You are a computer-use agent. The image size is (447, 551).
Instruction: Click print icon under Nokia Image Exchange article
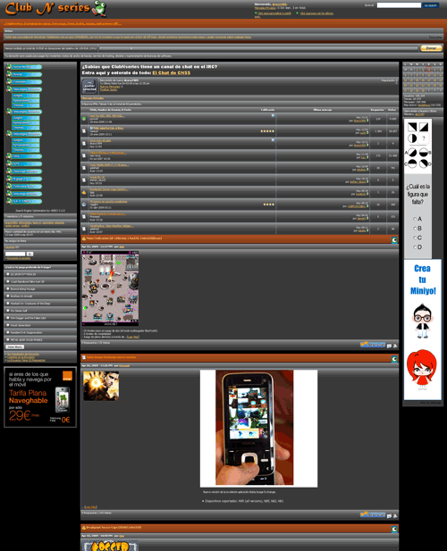pyautogui.click(x=395, y=516)
